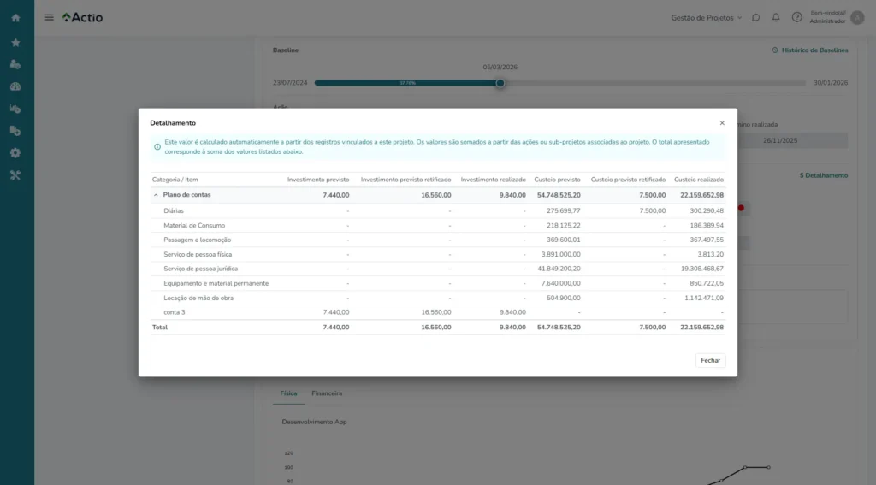This screenshot has width=876, height=485.
Task: Switch to the Financeira tab
Action: [x=327, y=393]
